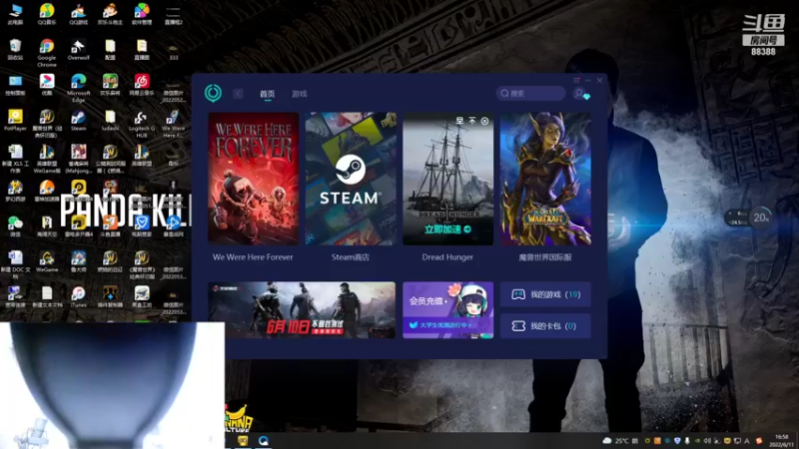Viewport: 799px width, 449px height.
Task: Open 我的游戏 (19) list
Action: point(545,294)
